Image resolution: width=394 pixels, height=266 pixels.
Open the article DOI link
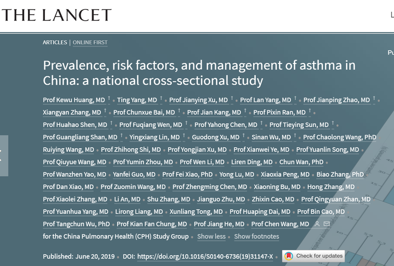[205, 257]
